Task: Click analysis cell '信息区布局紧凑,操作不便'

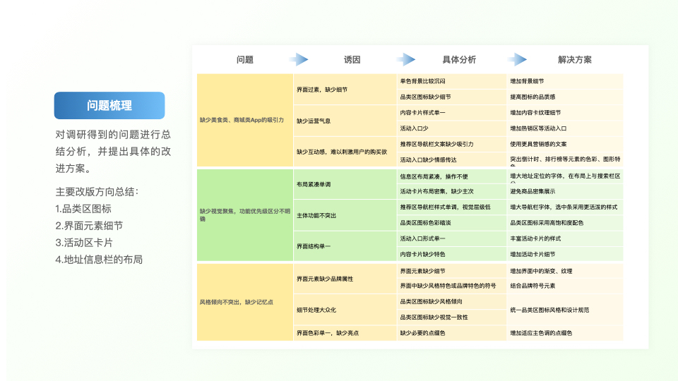Action: (x=451, y=176)
